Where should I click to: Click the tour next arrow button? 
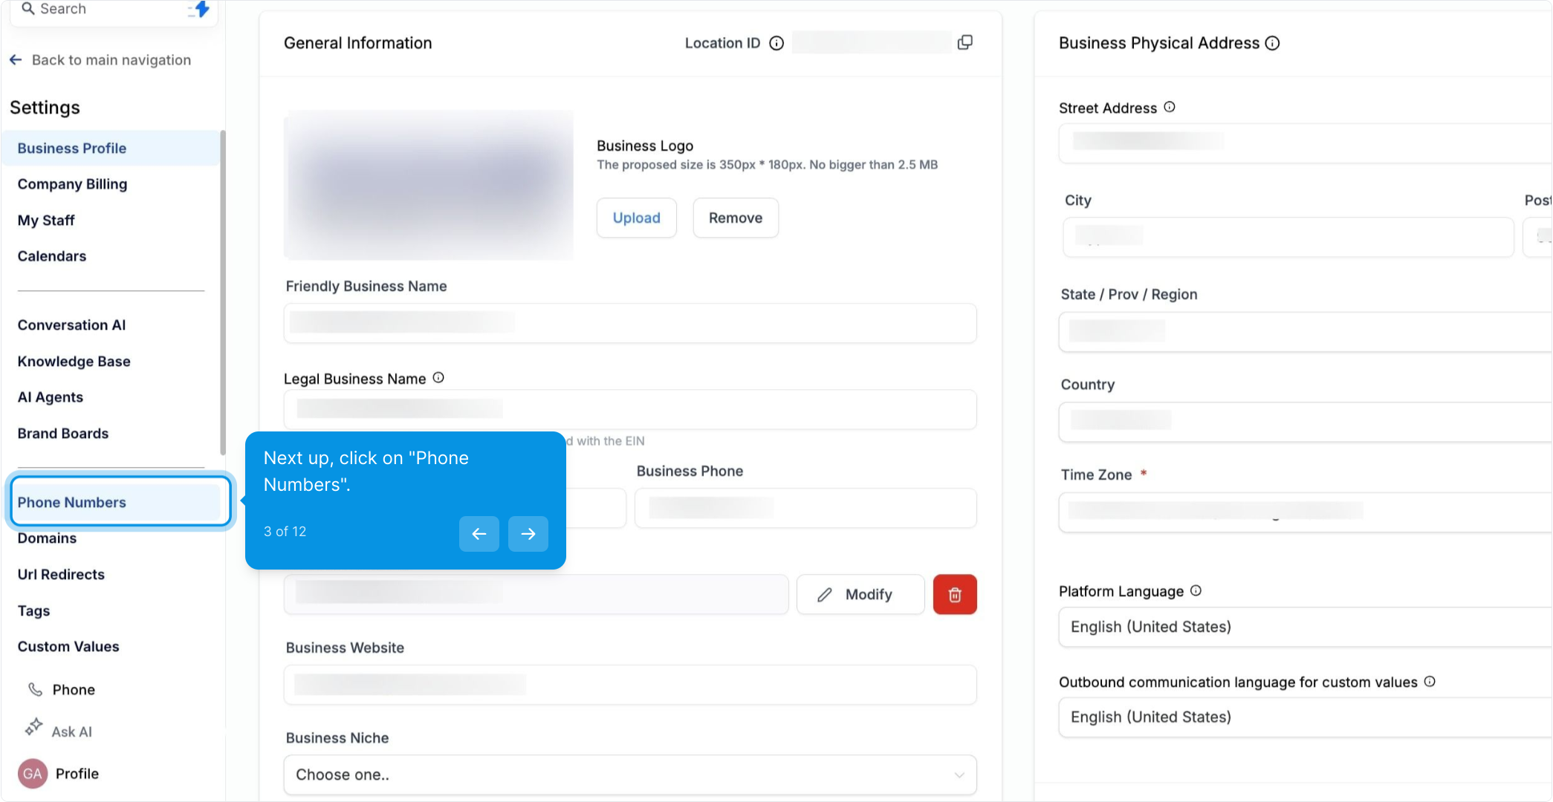[528, 533]
